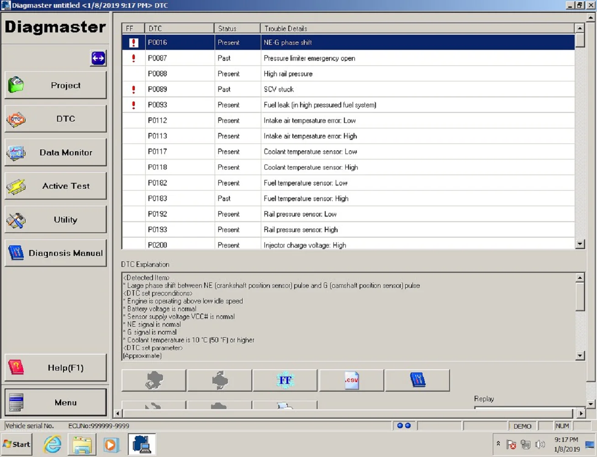Open the Utility section
This screenshot has height=457, width=597.
click(x=56, y=220)
